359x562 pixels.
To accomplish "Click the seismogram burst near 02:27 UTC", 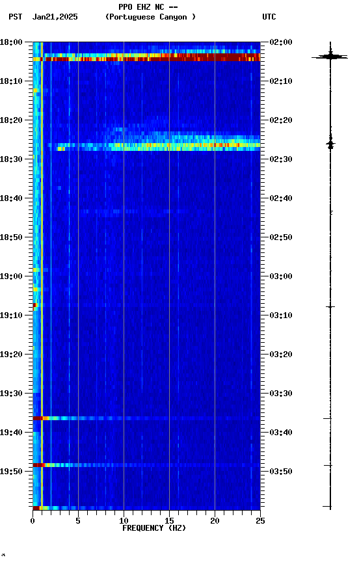I will (x=330, y=143).
